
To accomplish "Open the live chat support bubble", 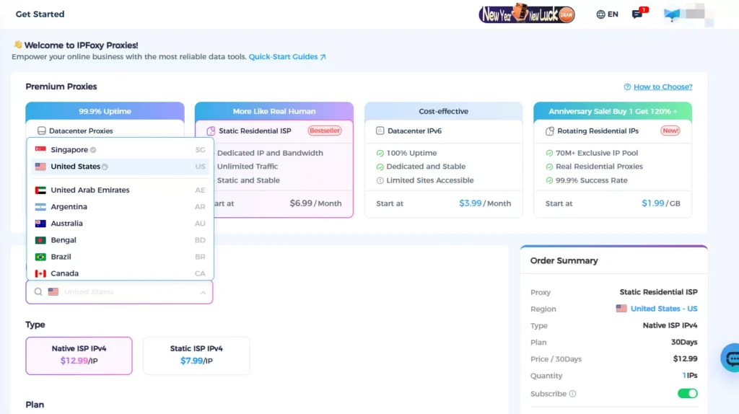I will click(732, 358).
